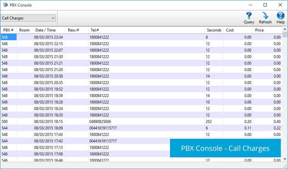The width and height of the screenshot is (288, 169).
Task: Sort by the PBX # column header
Action: tap(8, 30)
